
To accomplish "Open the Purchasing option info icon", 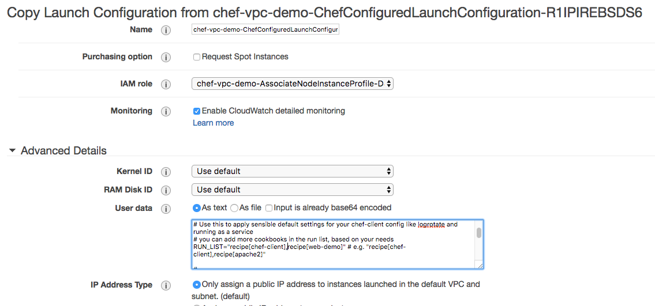I will pyautogui.click(x=166, y=58).
